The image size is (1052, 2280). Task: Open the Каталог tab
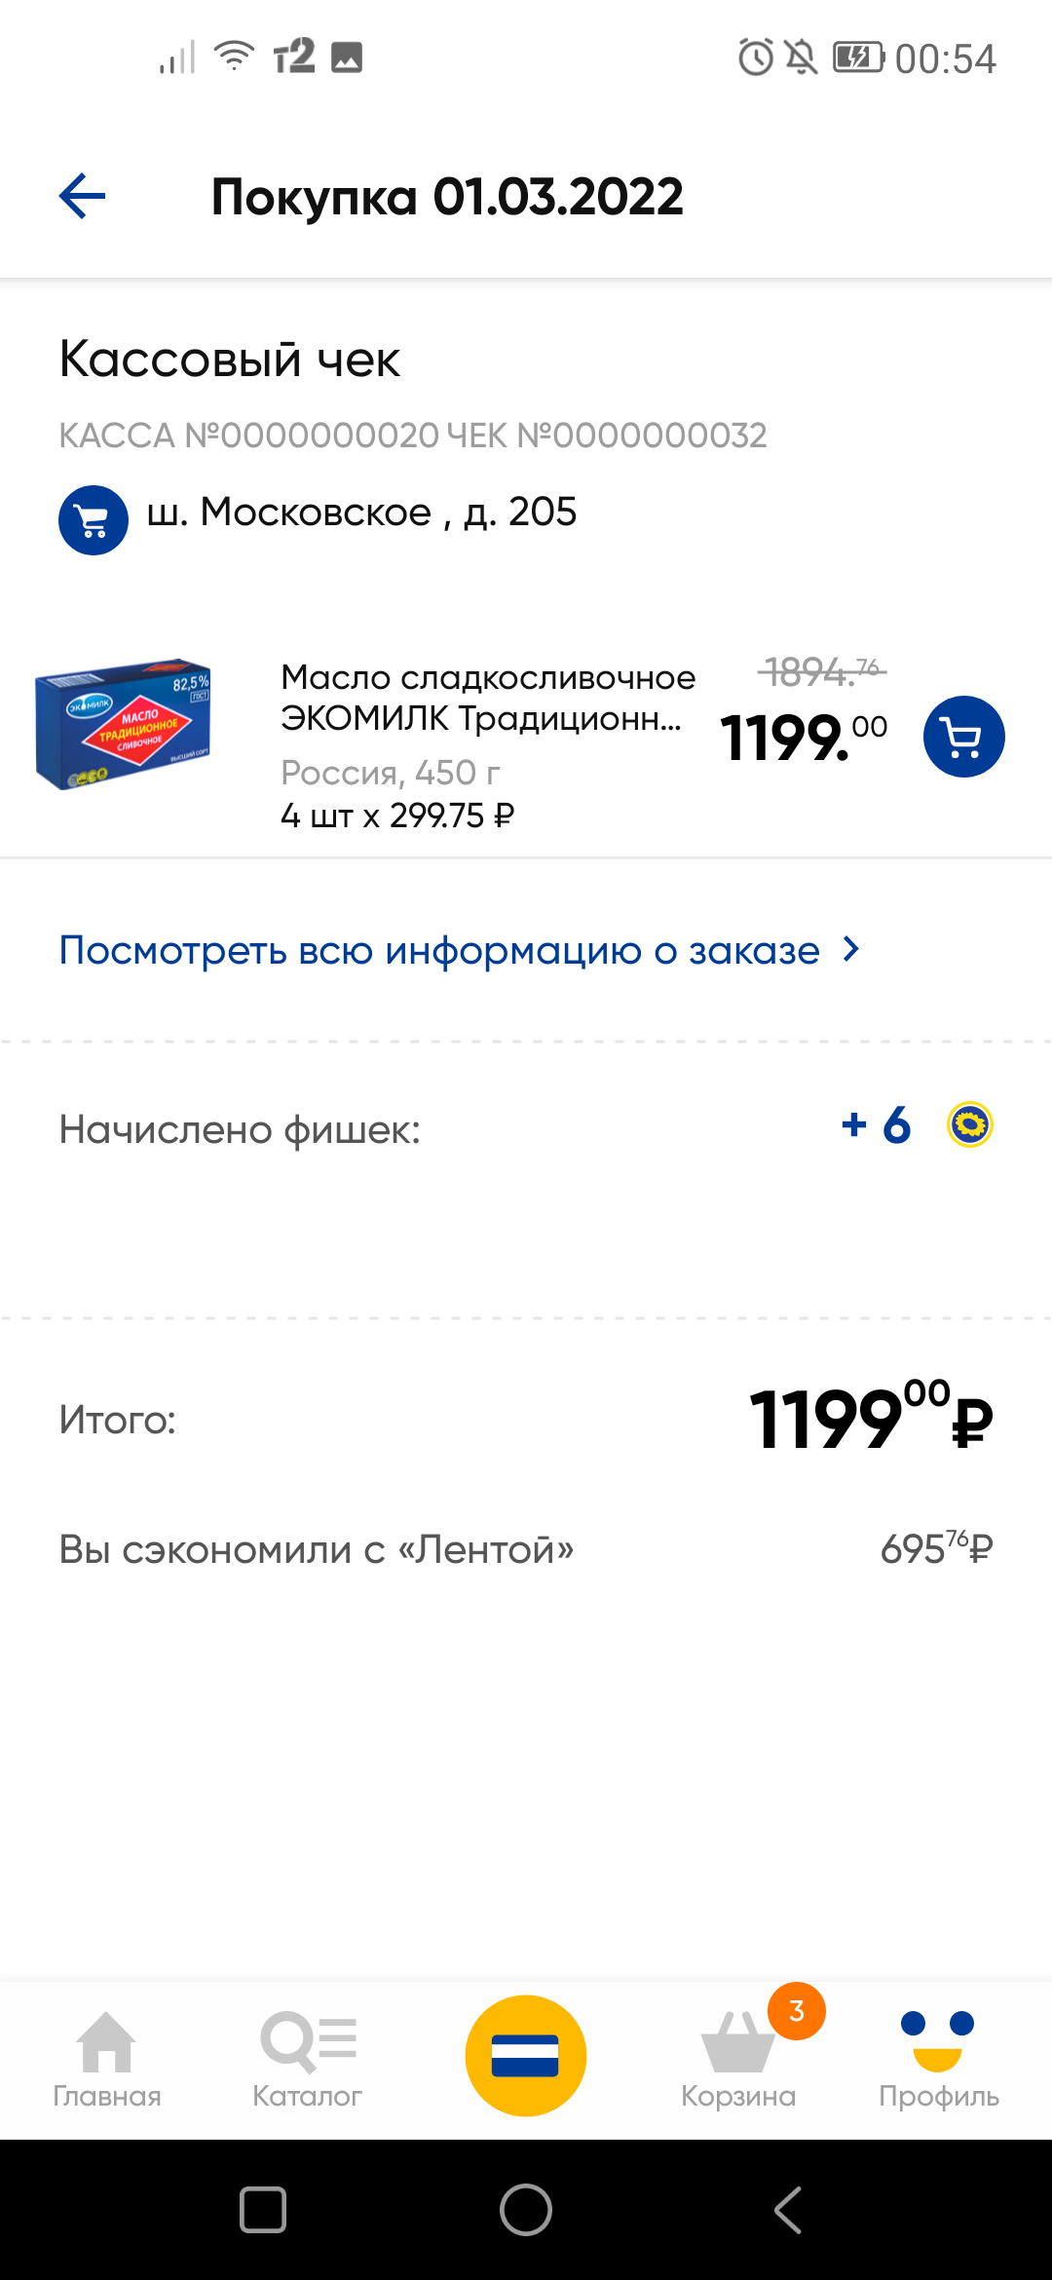pos(308,2055)
